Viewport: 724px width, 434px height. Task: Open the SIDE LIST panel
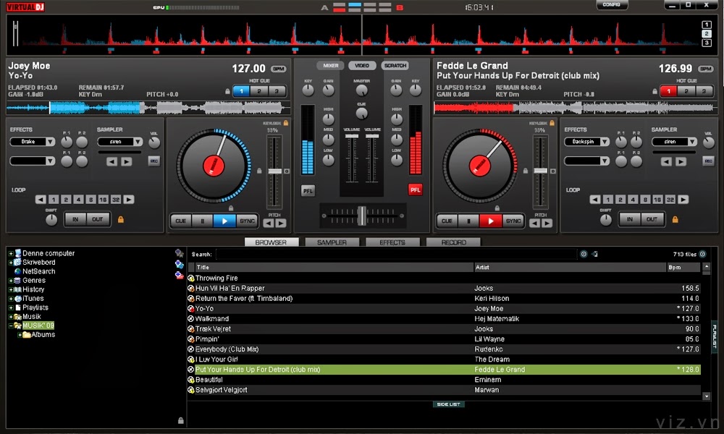point(448,404)
